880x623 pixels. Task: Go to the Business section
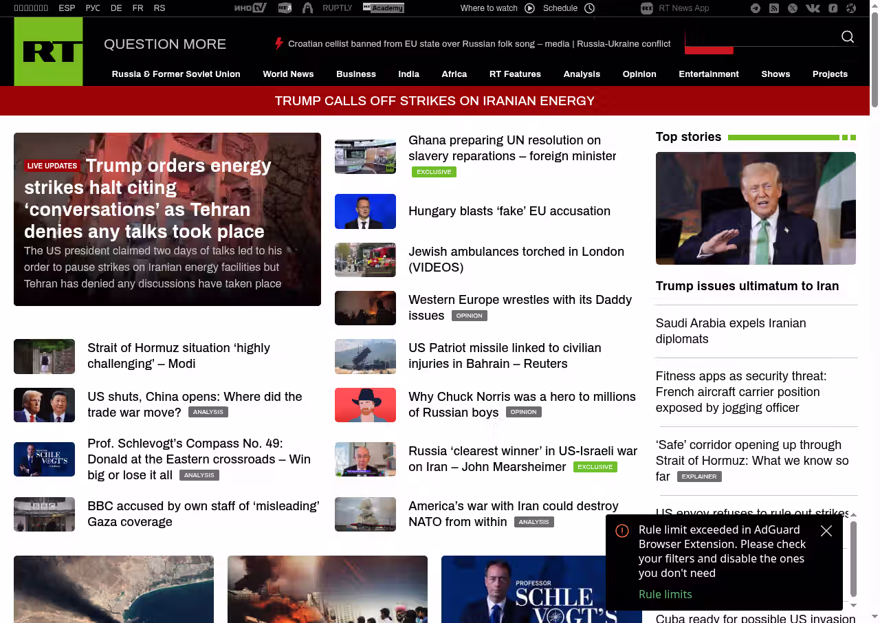pos(355,74)
